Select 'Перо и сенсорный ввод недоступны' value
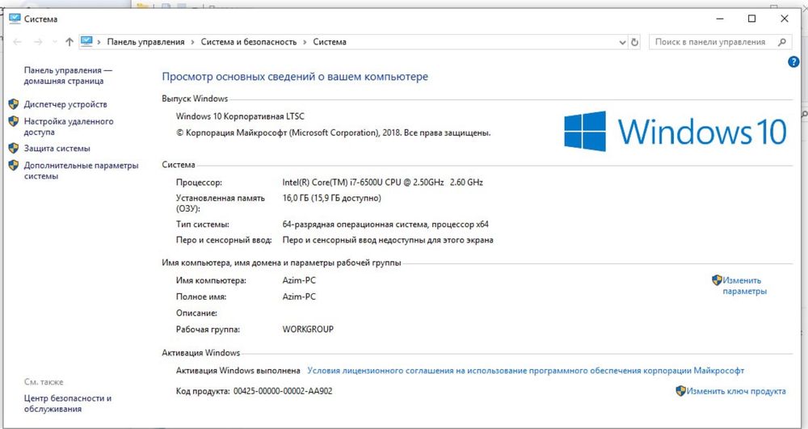Screen dimensions: 808x429 pos(388,241)
